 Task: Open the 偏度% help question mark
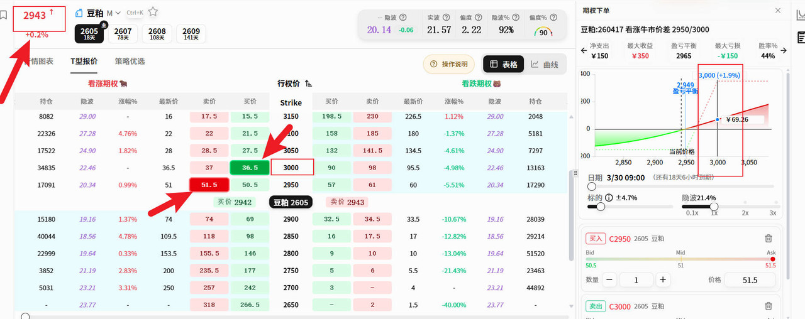coord(553,18)
